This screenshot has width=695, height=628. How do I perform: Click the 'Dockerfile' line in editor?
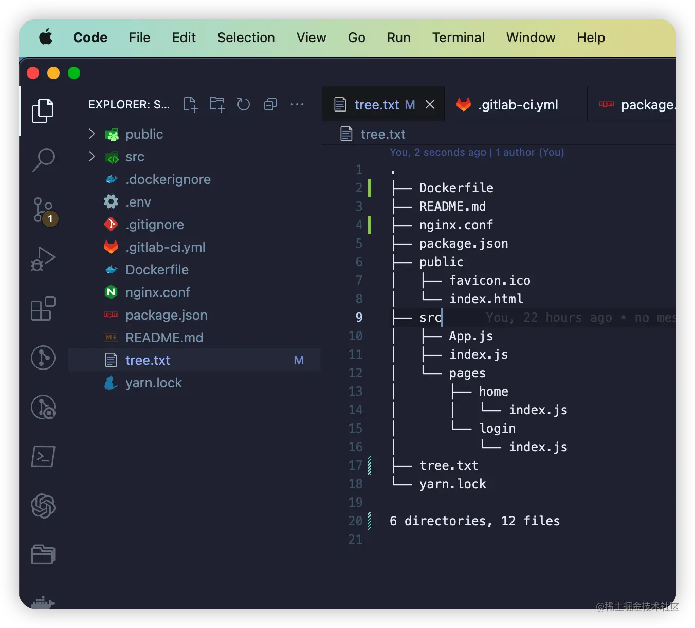click(x=456, y=188)
